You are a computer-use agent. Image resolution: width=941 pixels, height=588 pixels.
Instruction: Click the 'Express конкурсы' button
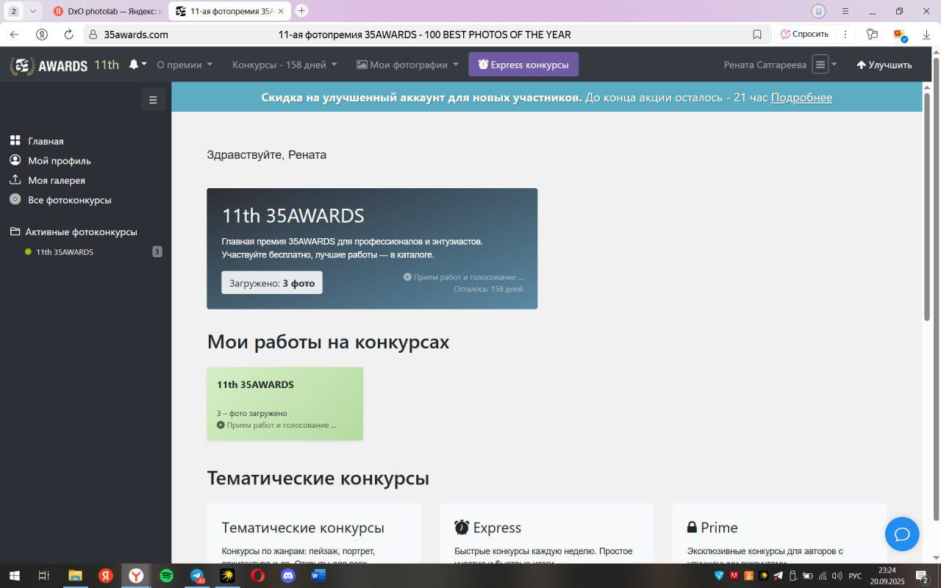click(x=523, y=65)
